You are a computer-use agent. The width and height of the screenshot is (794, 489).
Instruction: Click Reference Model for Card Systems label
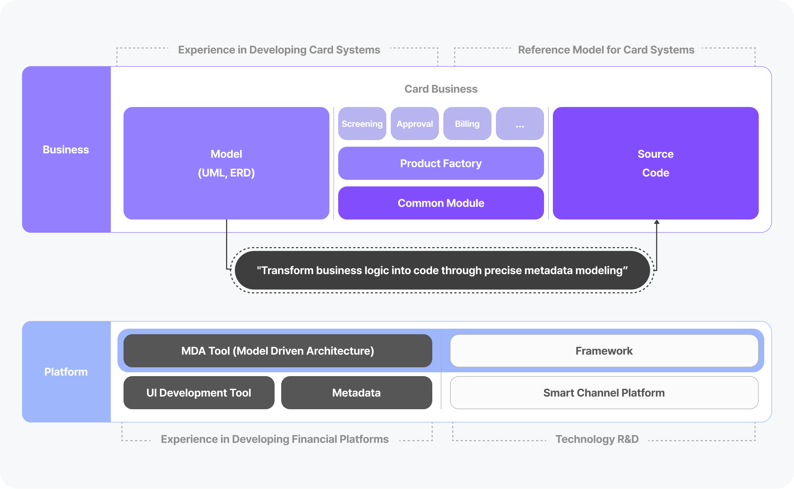[x=606, y=50]
